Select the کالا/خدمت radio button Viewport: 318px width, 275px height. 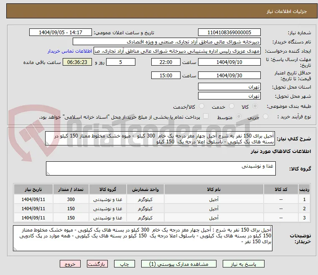[201, 106]
